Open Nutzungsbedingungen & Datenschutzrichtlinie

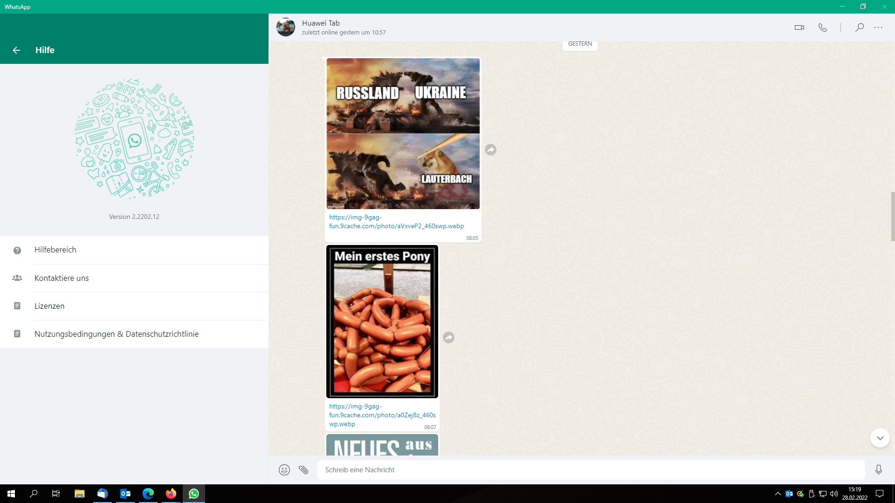134,334
